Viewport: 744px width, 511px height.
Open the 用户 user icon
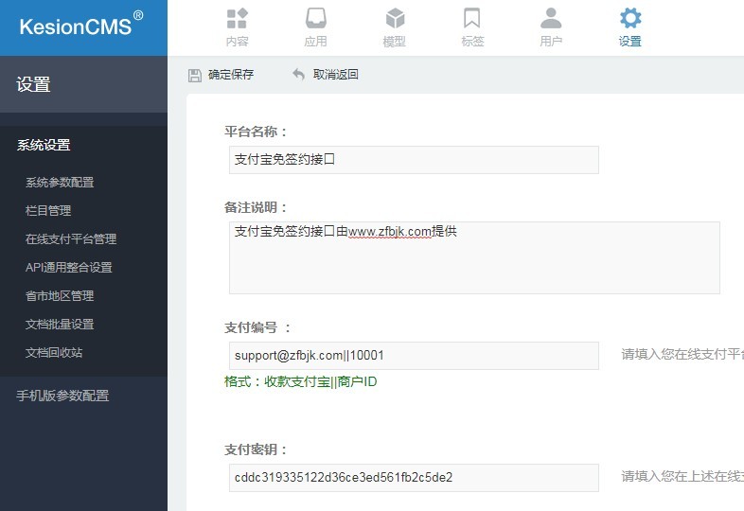coord(551,19)
